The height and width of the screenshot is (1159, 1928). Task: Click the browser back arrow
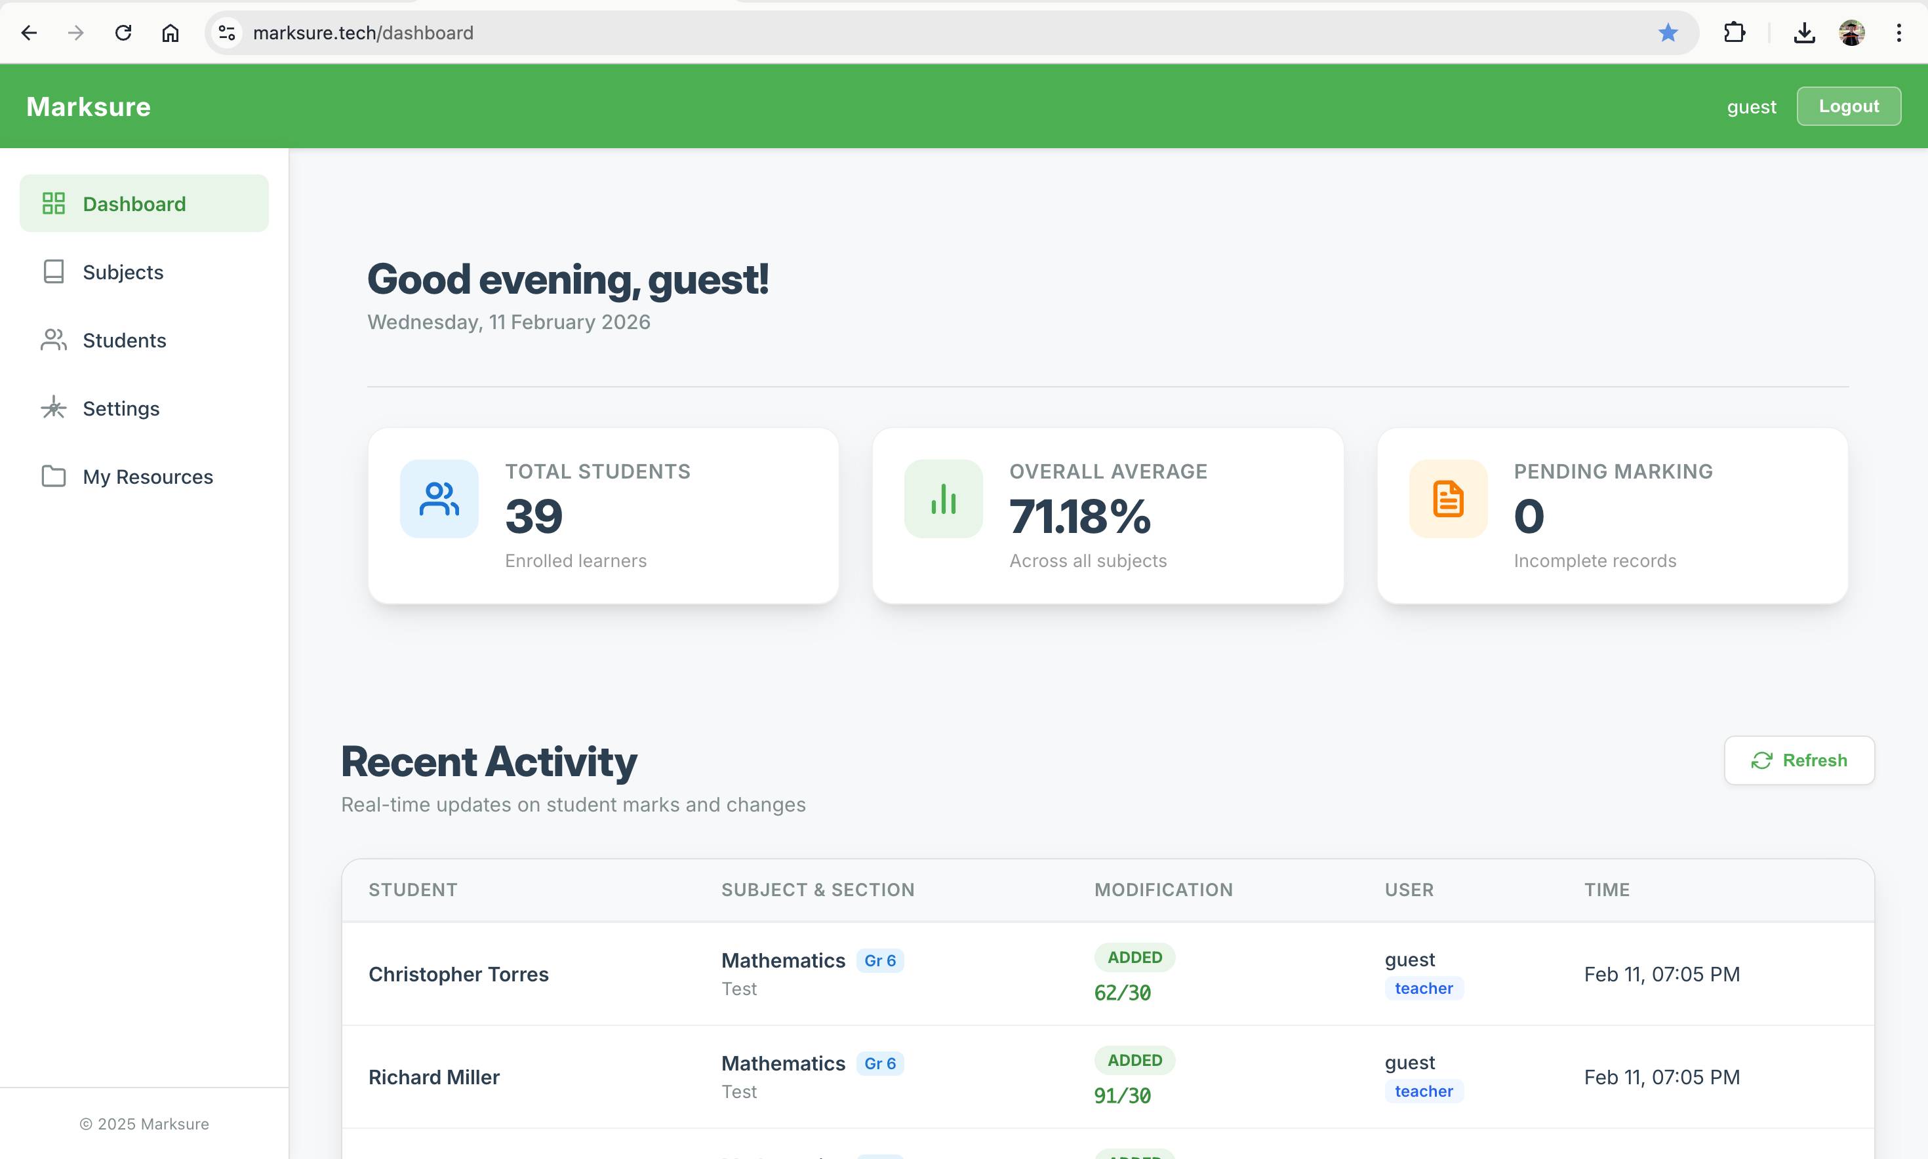[29, 32]
